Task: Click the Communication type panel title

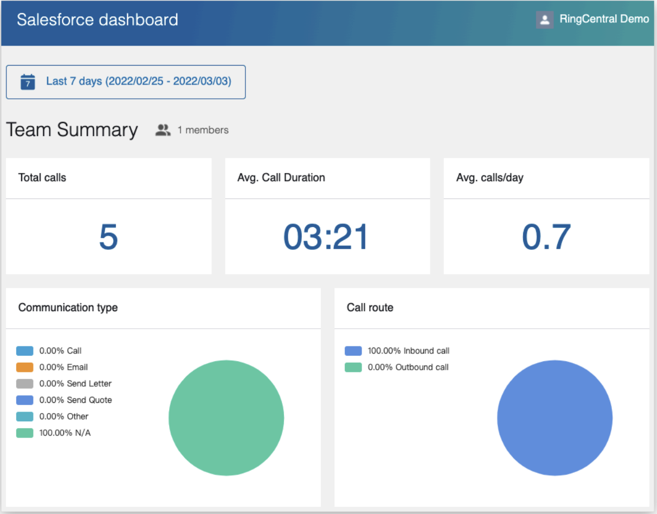Action: (68, 307)
